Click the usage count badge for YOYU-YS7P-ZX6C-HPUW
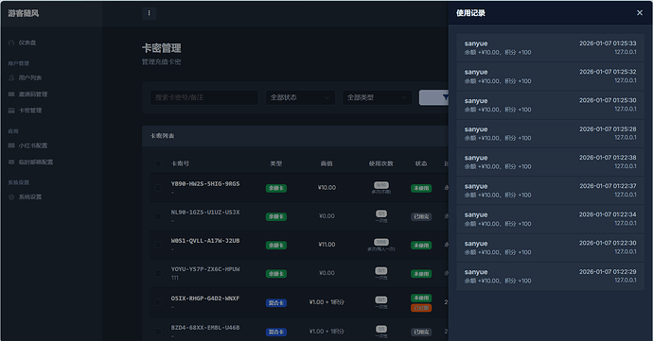The width and height of the screenshot is (653, 341). [x=381, y=271]
